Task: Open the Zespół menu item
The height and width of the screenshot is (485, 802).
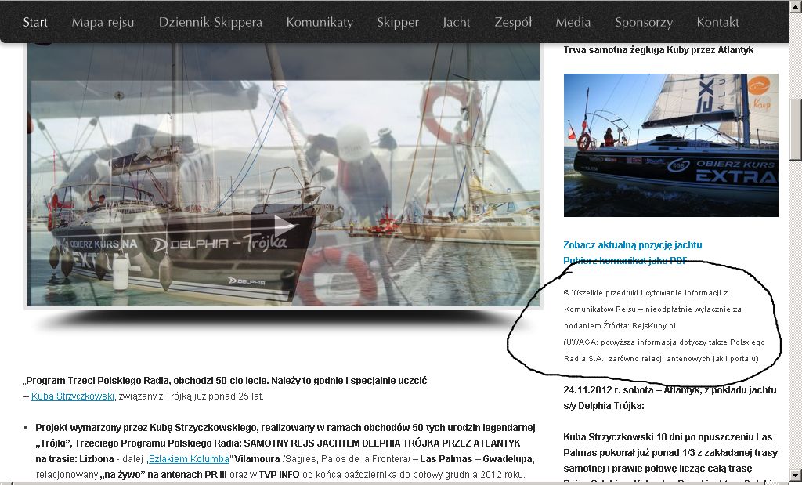Action: click(x=513, y=22)
